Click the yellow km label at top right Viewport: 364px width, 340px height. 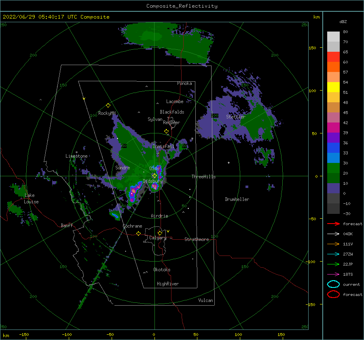click(316, 17)
